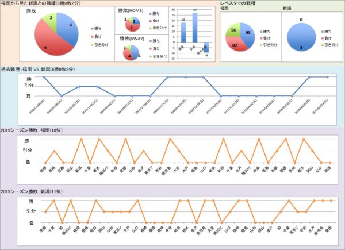The image size is (345, 250).
Task: Click 福岡 label on 新潟 season chart axis
Action: click(76, 229)
